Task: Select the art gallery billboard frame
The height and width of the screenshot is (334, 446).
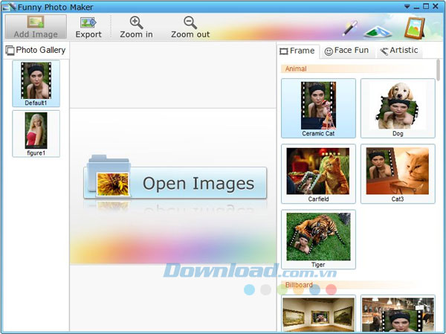Action: point(318,314)
